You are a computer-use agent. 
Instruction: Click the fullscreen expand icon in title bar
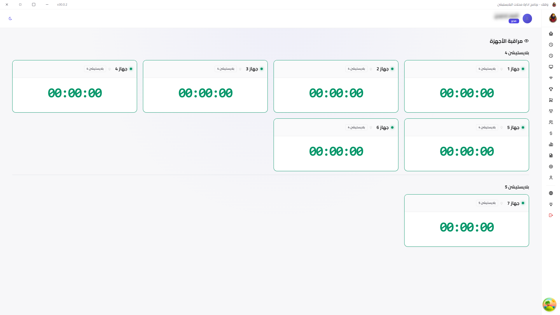coord(20,5)
